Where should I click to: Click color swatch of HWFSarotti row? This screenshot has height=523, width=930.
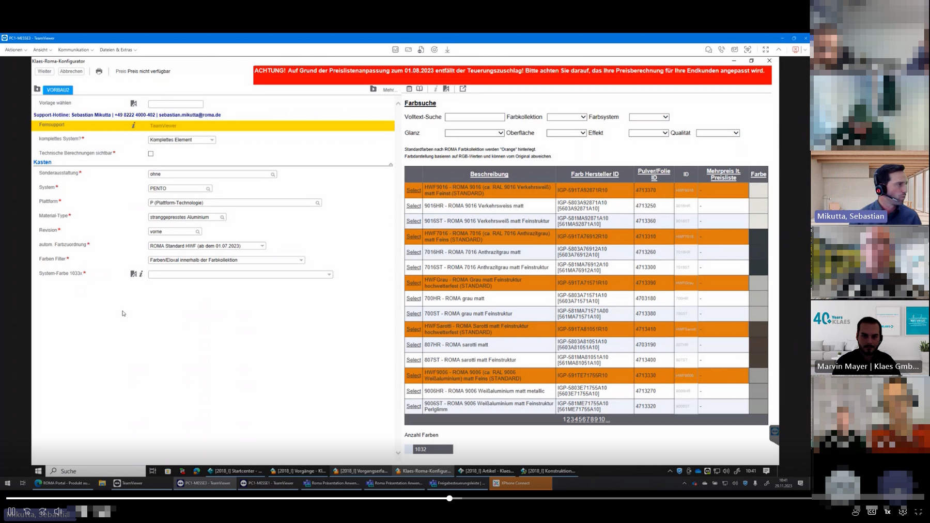(758, 329)
